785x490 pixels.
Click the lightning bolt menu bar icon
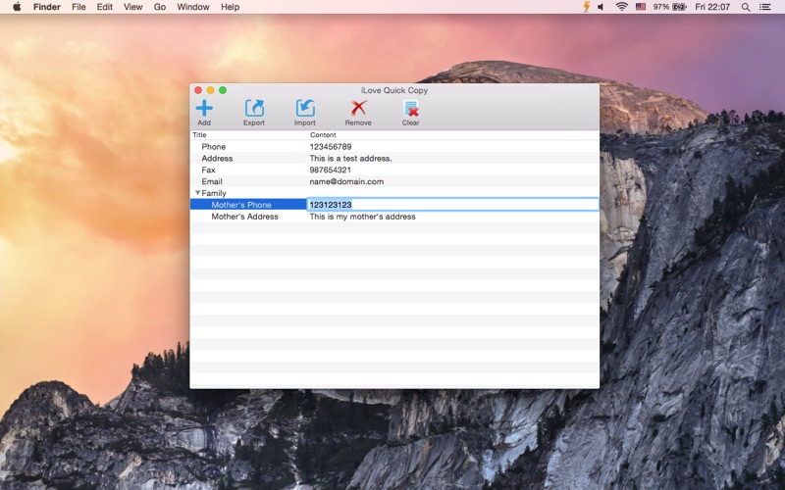pyautogui.click(x=586, y=7)
